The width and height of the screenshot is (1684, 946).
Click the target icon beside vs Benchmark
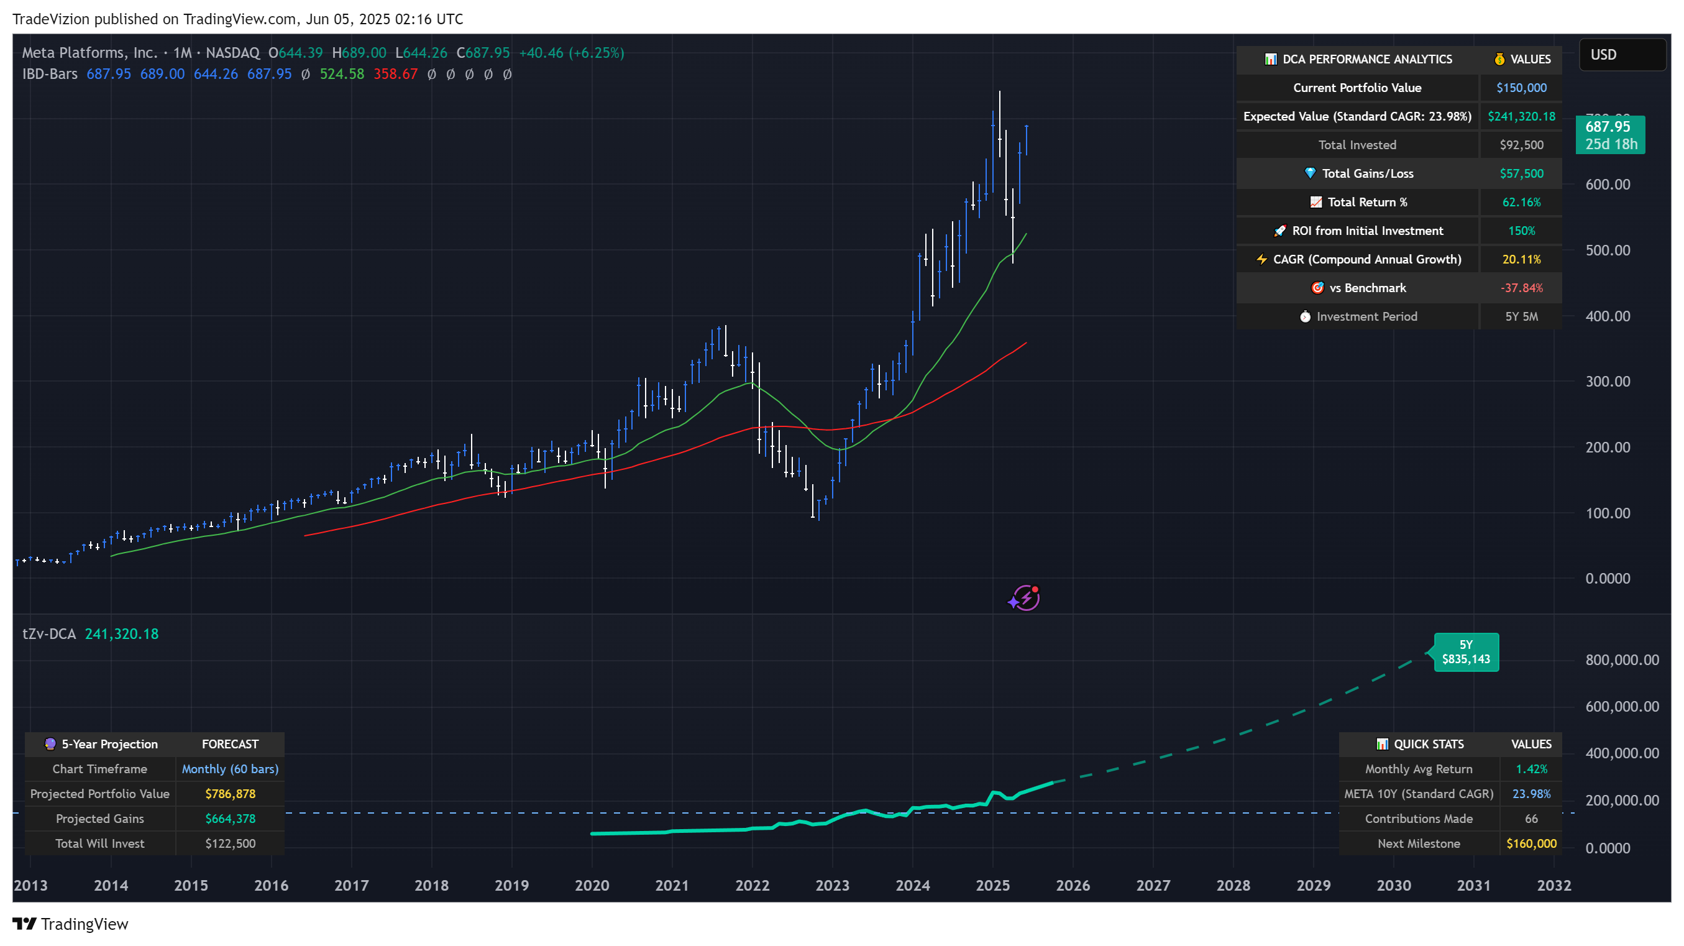click(1317, 288)
